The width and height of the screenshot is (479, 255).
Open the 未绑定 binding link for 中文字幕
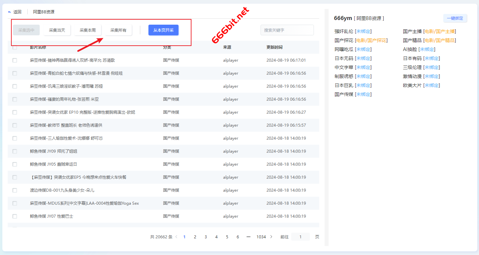pyautogui.click(x=363, y=67)
